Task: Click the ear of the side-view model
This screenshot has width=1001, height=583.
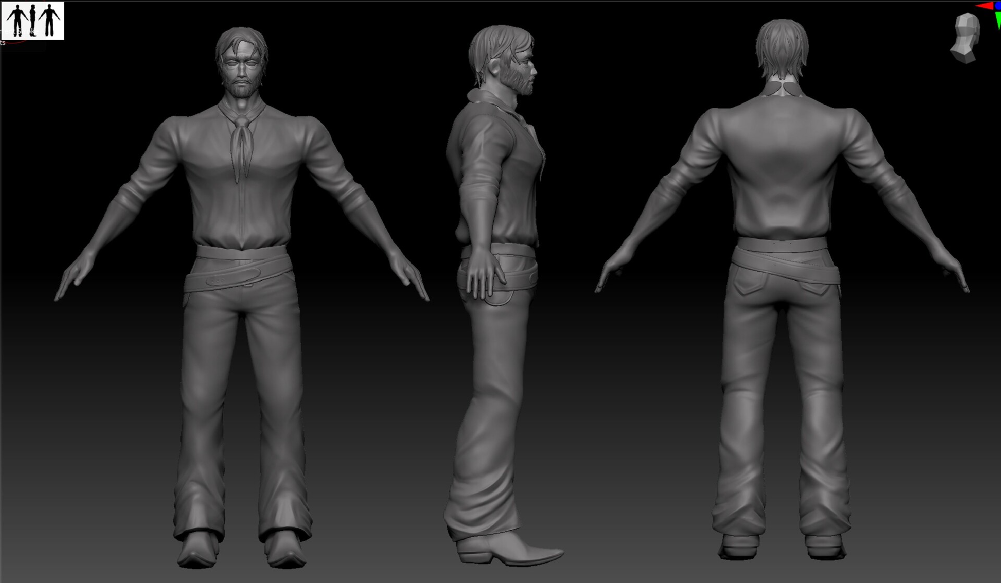Action: [x=495, y=67]
